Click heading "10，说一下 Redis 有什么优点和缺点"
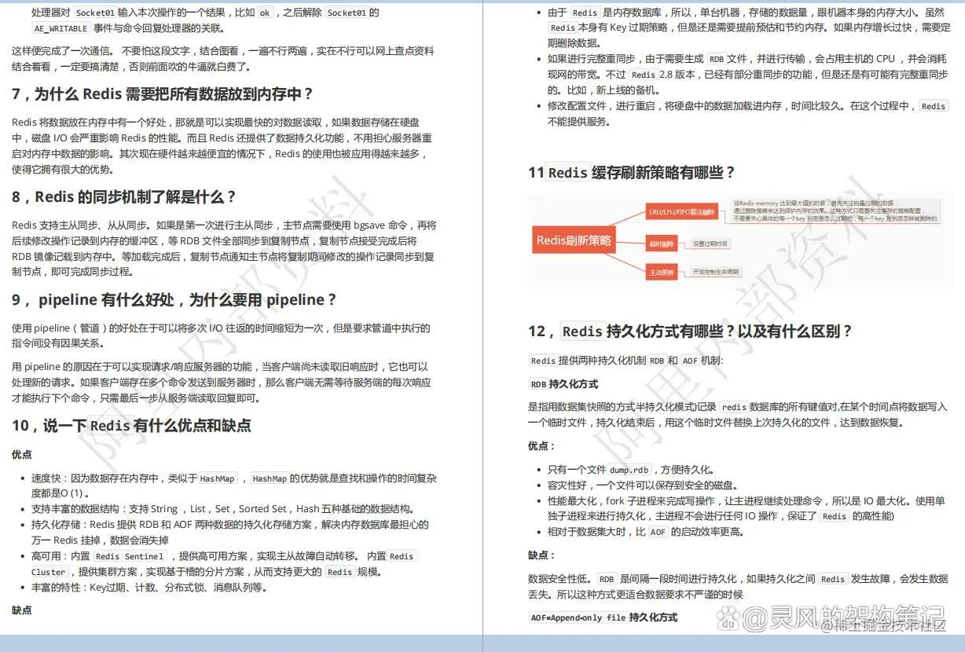Image resolution: width=965 pixels, height=652 pixels. (131, 426)
